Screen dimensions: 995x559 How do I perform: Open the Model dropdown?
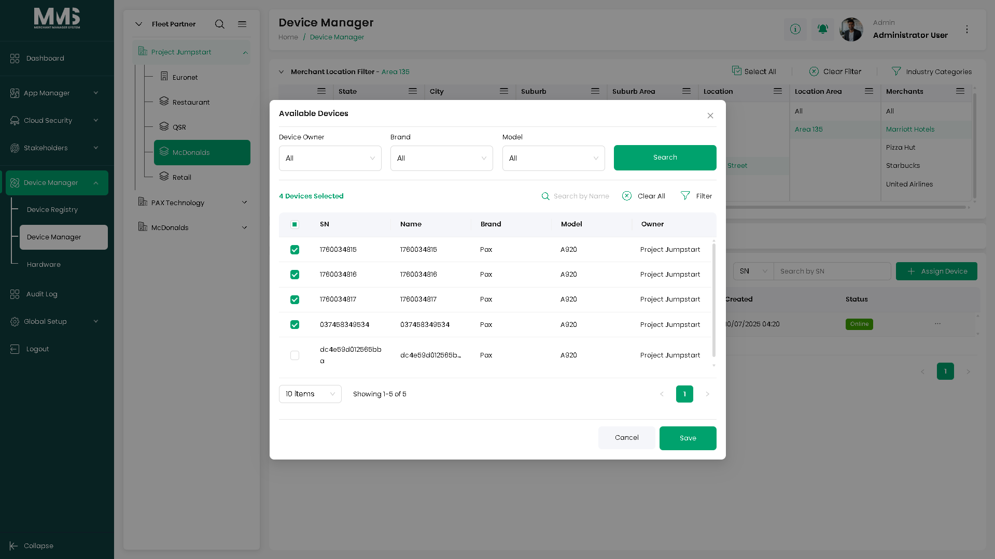[x=554, y=159]
